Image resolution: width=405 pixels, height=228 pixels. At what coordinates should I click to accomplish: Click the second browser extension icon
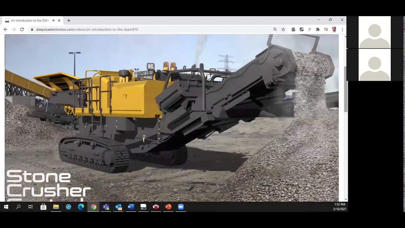pos(302,29)
